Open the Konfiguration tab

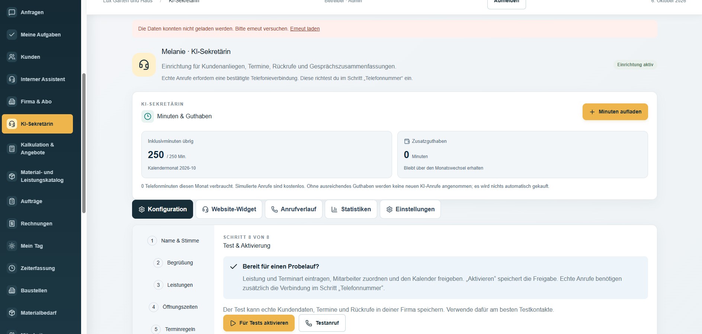[x=163, y=209]
